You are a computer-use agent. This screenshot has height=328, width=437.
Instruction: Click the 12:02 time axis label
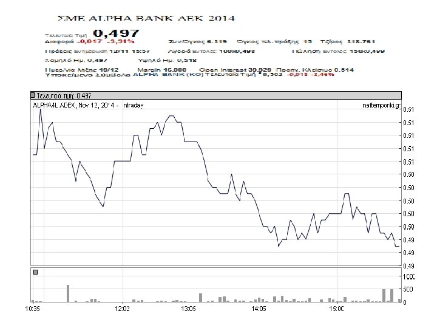point(123,309)
